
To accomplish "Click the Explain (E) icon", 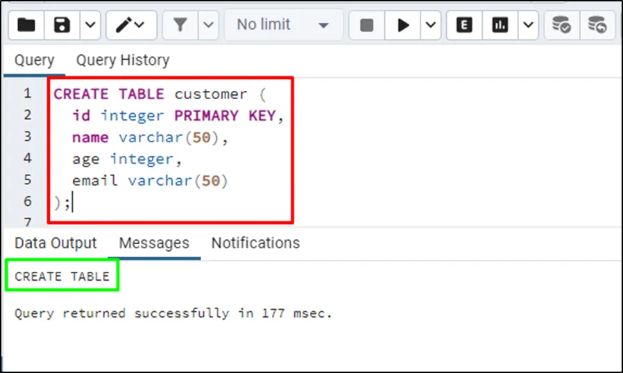I will [x=465, y=26].
